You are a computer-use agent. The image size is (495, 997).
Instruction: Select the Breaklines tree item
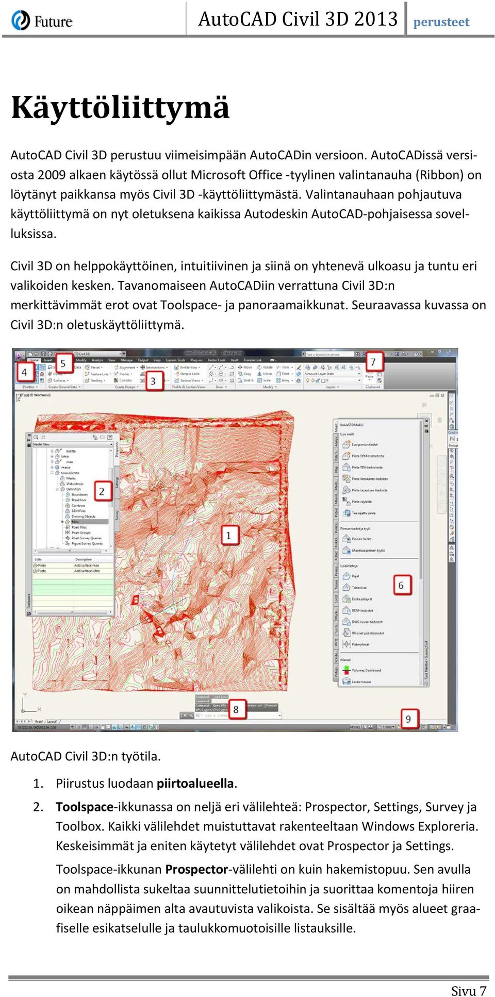[75, 500]
